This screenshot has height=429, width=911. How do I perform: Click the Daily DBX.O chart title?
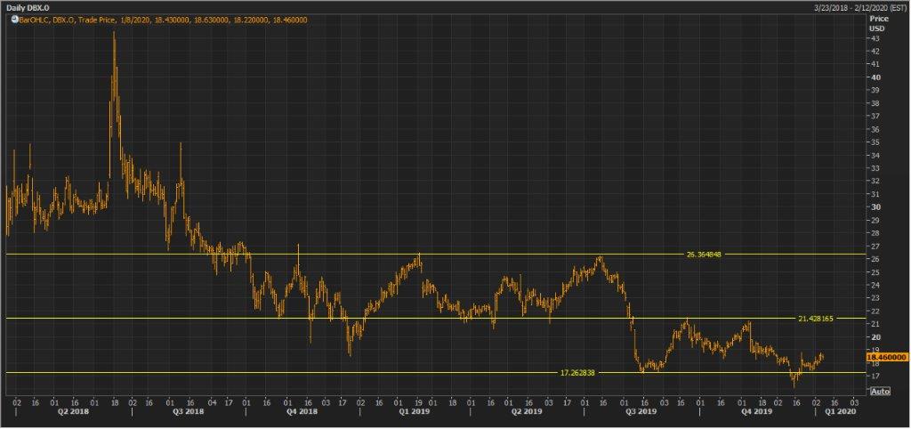tap(26, 9)
